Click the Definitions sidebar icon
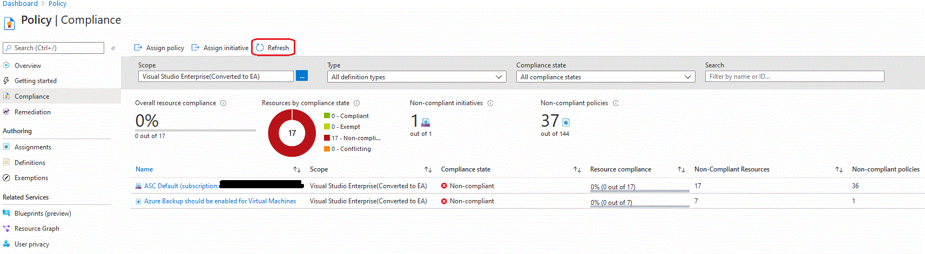Screen dimensions: 925x254 click(6, 162)
